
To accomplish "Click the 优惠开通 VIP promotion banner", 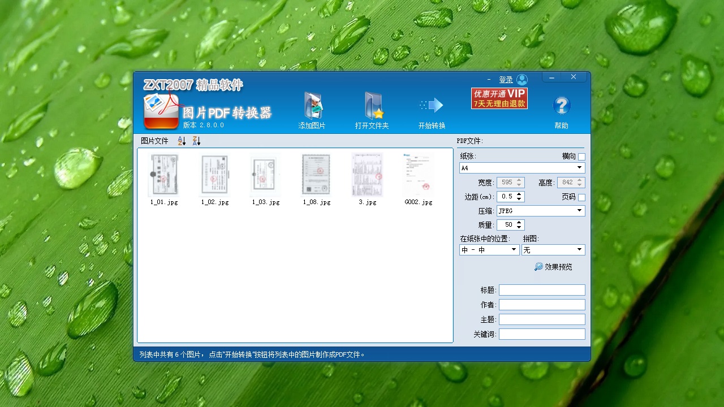I will (499, 97).
